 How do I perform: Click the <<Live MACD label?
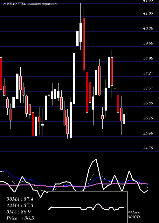coord(134,214)
